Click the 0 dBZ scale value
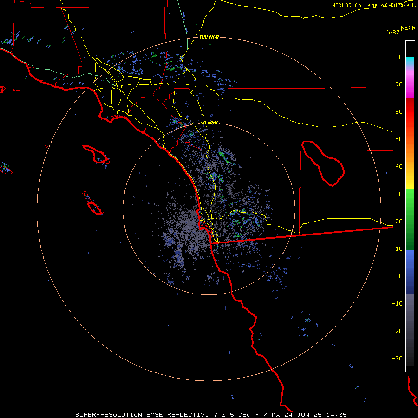This screenshot has height=418, width=418. pyautogui.click(x=401, y=276)
